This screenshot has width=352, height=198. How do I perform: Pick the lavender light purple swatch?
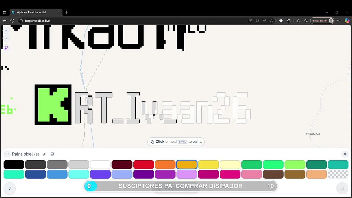(187, 174)
